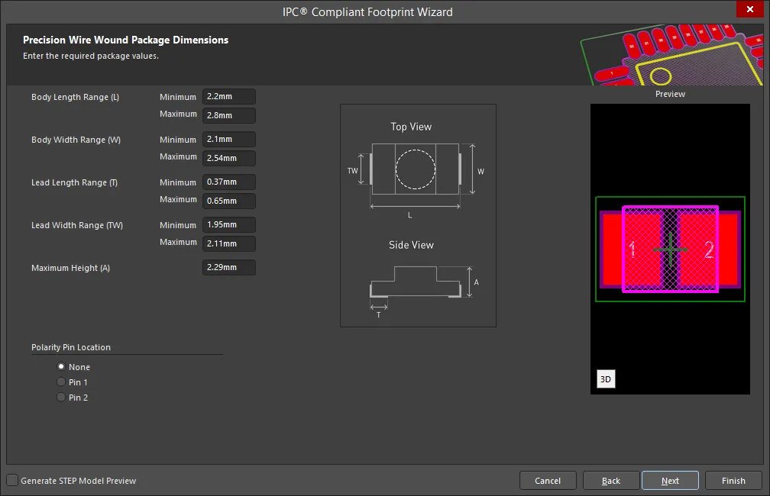770x496 pixels.
Task: Edit Lead Width minimum 1.95mm field
Action: pyautogui.click(x=229, y=224)
